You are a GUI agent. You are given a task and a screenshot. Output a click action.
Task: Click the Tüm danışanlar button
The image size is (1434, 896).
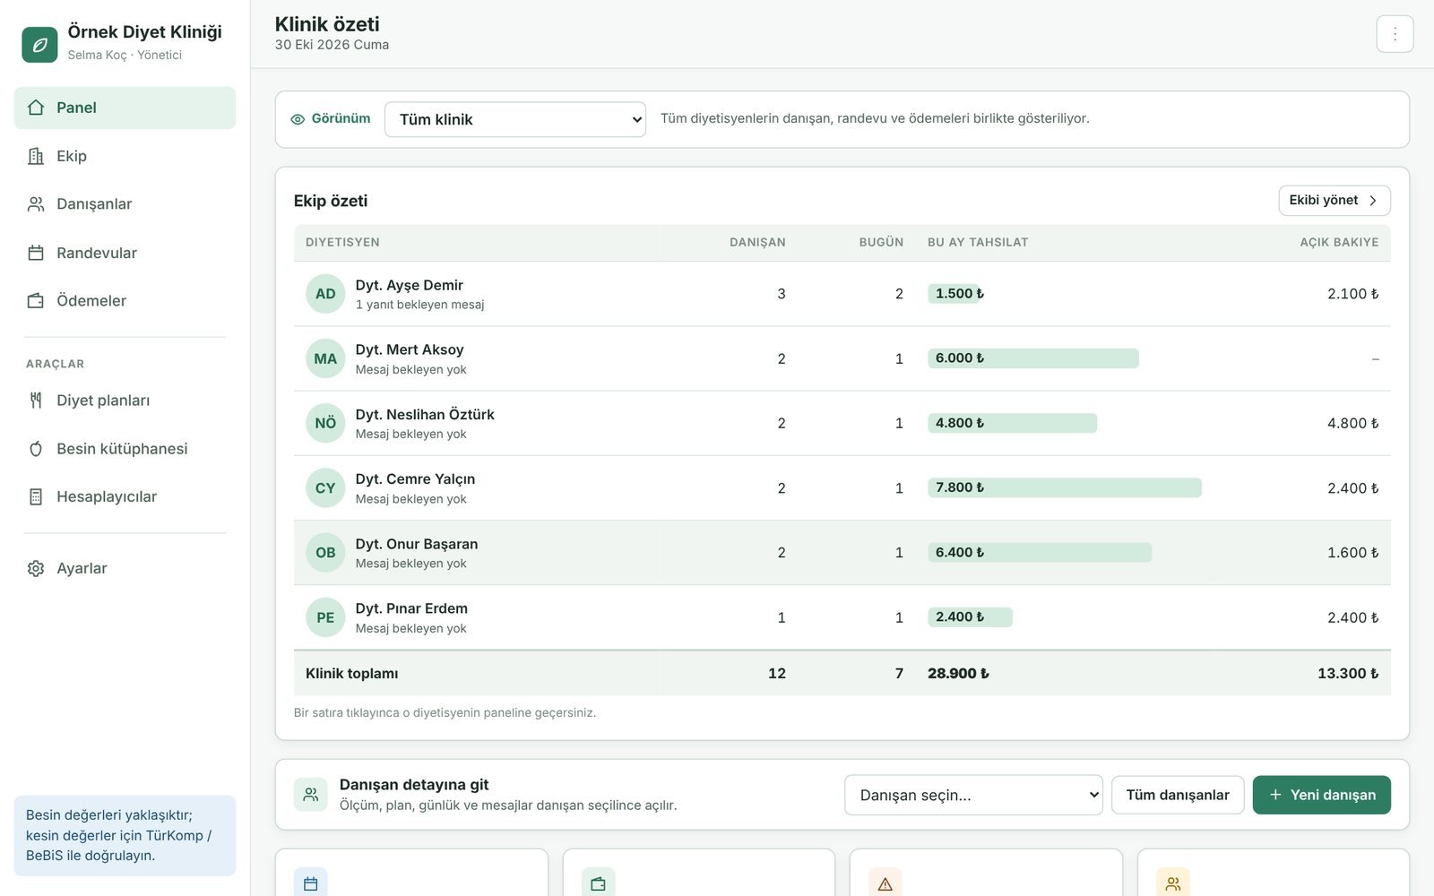point(1178,795)
